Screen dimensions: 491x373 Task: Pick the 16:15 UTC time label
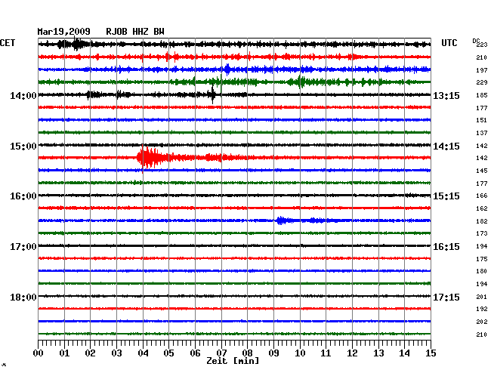pyautogui.click(x=446, y=247)
